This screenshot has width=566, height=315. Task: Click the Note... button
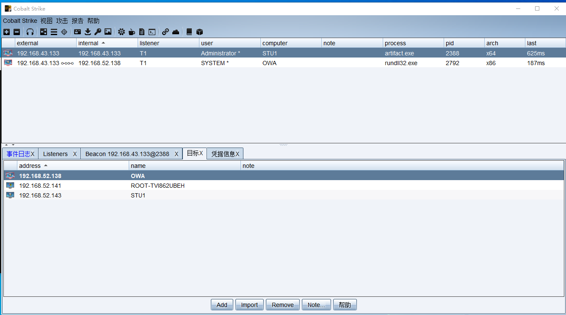pyautogui.click(x=316, y=305)
